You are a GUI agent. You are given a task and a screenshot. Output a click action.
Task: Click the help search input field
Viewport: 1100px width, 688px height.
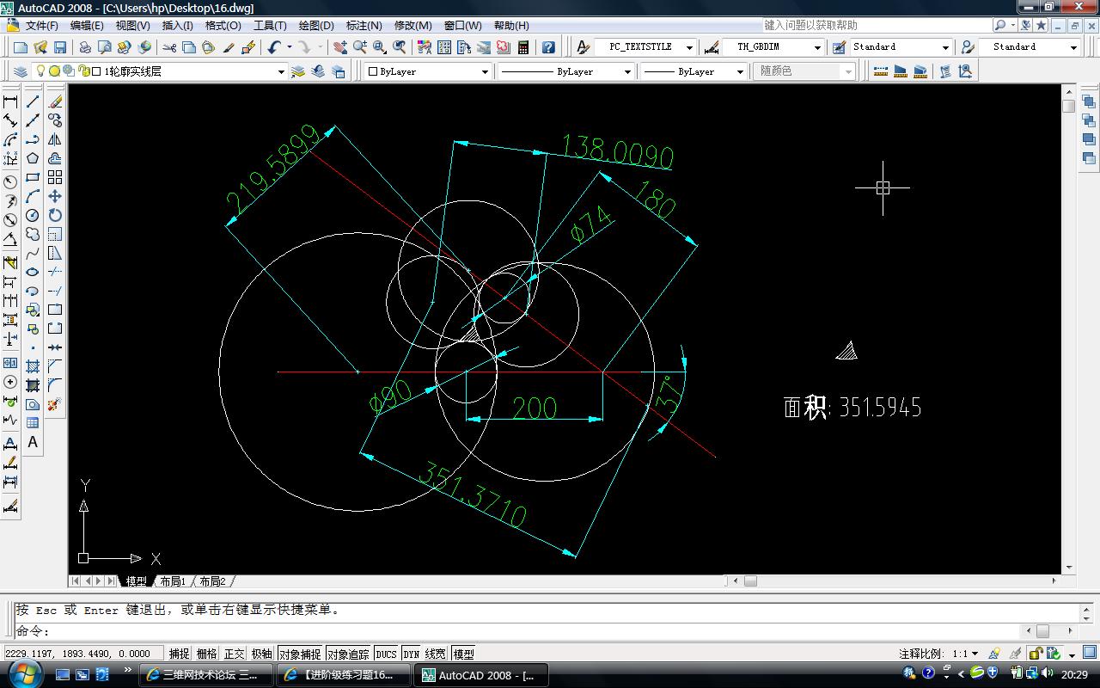pos(877,26)
